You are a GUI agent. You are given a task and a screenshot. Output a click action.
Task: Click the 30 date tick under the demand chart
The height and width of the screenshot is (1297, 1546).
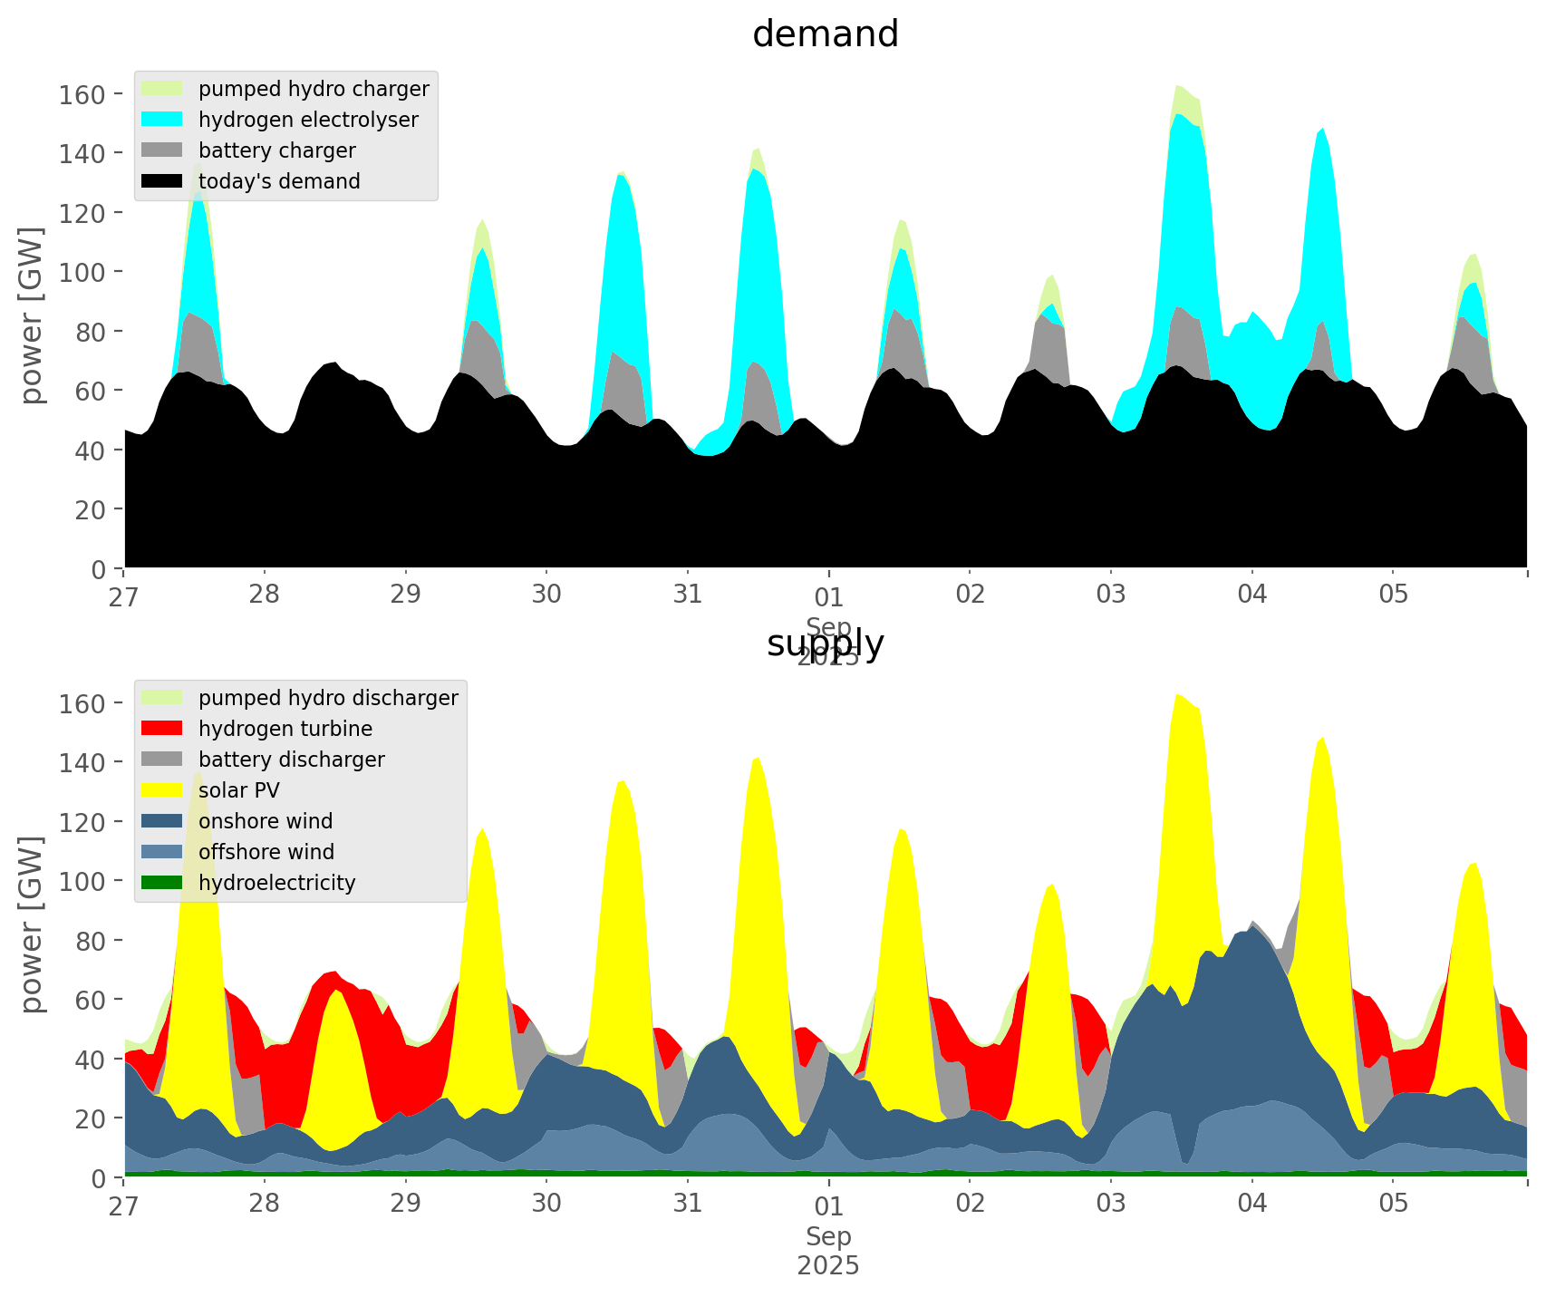(x=546, y=595)
